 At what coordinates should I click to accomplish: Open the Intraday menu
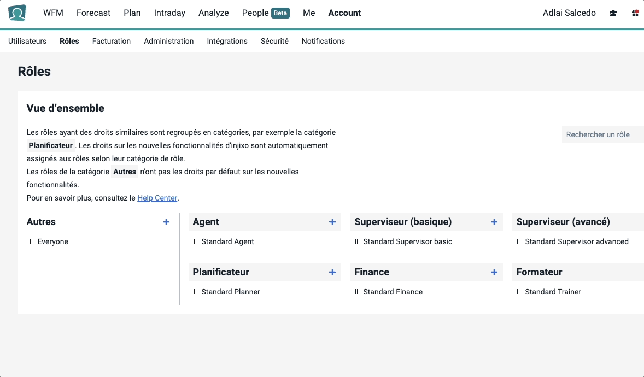pyautogui.click(x=169, y=13)
